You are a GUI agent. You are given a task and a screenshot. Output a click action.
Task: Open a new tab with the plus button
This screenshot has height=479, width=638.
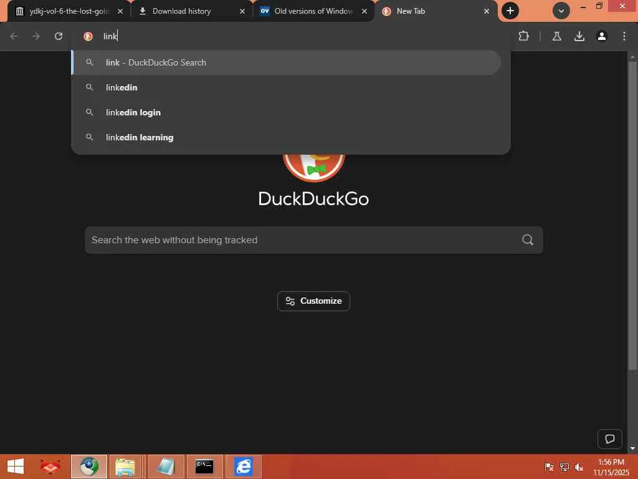tap(510, 11)
